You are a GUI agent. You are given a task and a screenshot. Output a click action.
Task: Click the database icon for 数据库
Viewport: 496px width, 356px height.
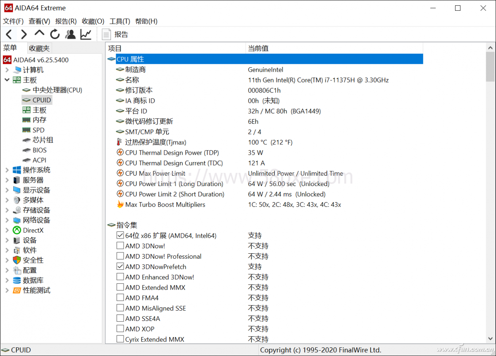point(17,281)
